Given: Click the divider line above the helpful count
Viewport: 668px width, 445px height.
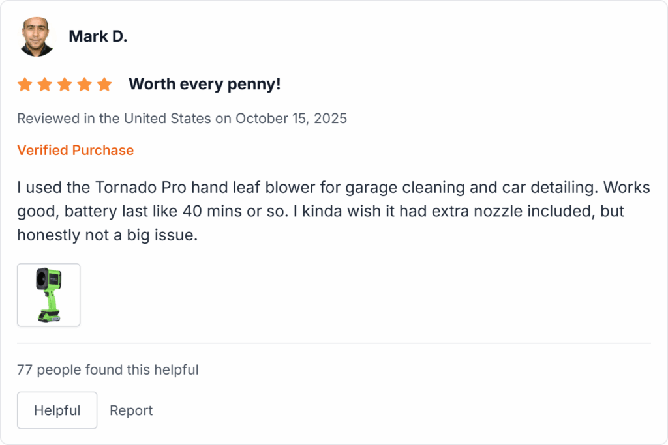Looking at the screenshot, I should tap(334, 343).
